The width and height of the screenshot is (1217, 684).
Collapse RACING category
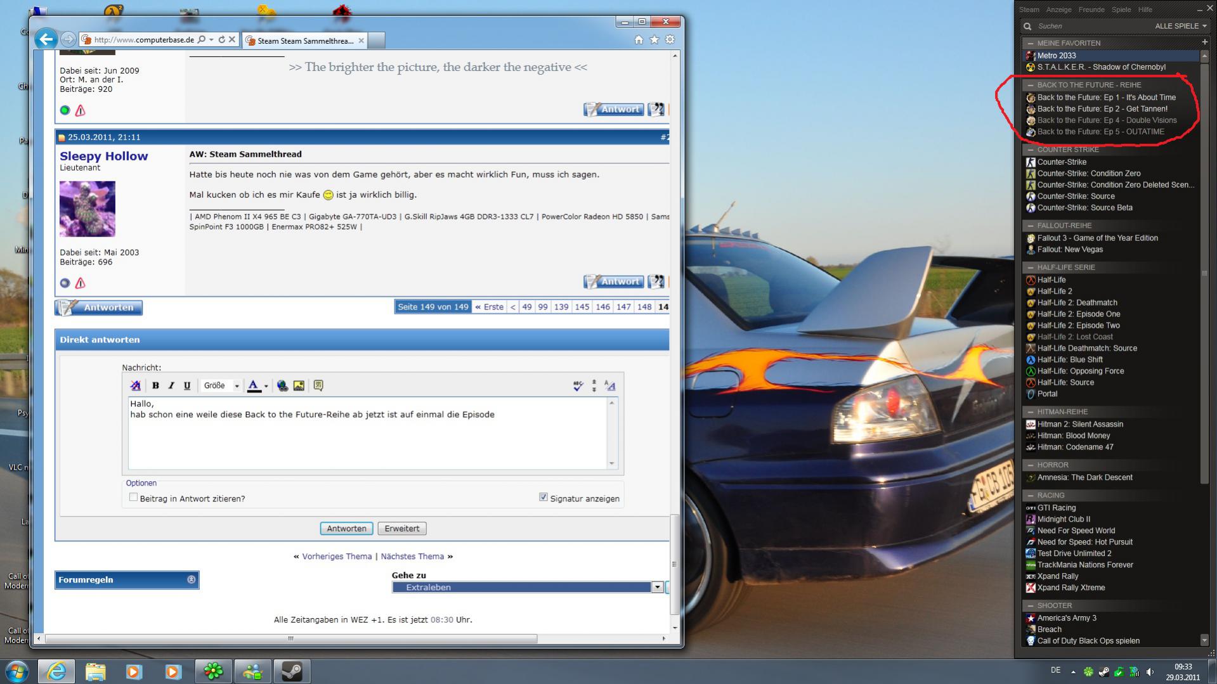tap(1031, 496)
